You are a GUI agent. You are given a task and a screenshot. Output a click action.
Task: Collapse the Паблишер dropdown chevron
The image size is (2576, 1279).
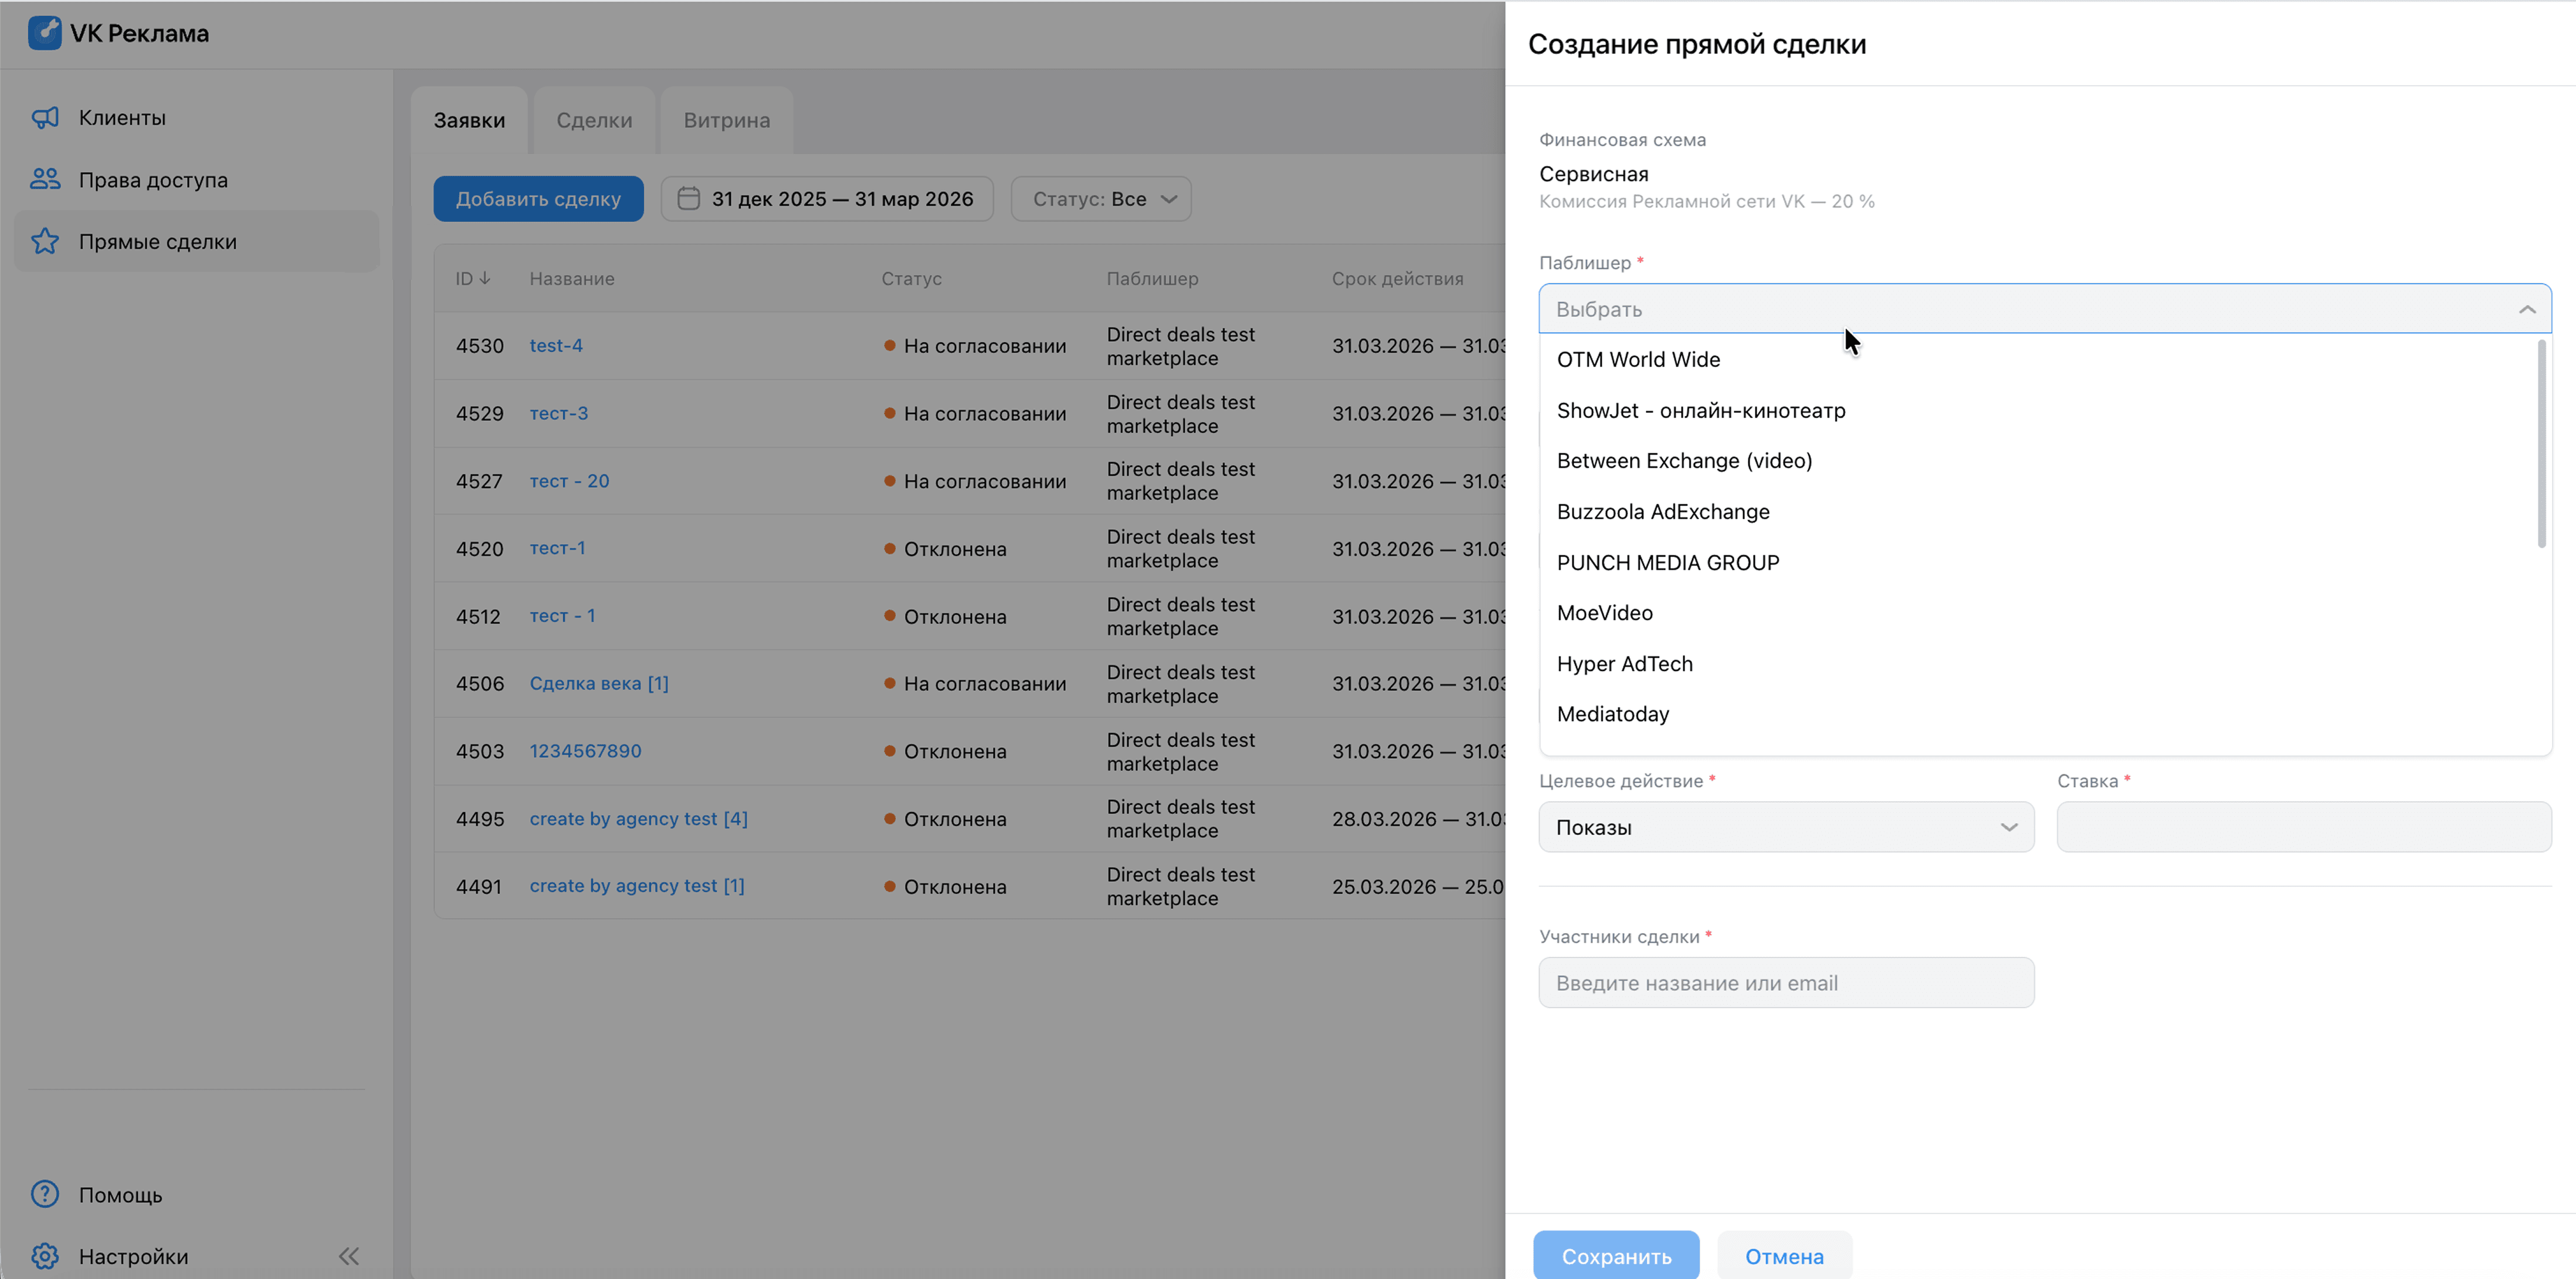[2527, 309]
